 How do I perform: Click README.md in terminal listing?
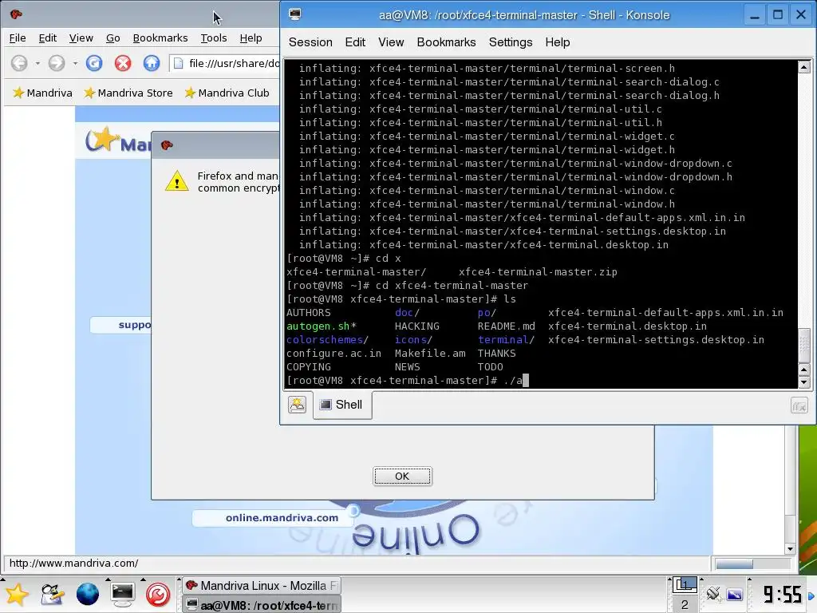pos(506,326)
